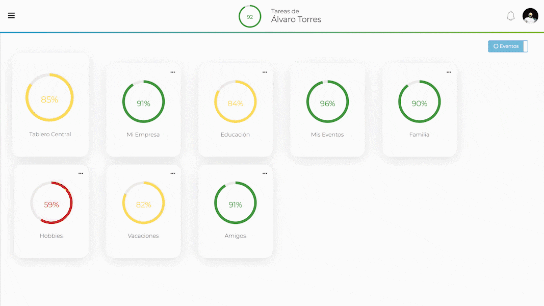Expand the Hobbies card options menu

[81, 173]
